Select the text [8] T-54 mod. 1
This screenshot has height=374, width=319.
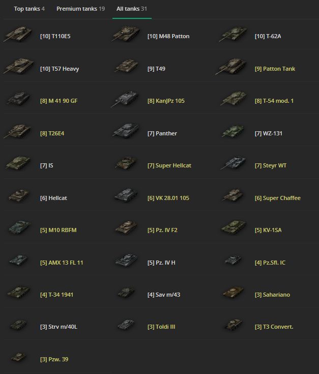tap(274, 101)
